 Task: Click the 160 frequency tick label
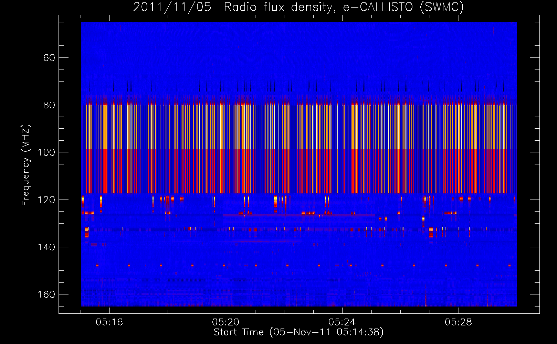click(x=46, y=294)
